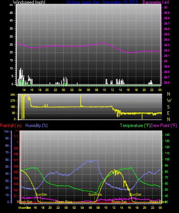The height and width of the screenshot is (213, 179).
Task: Click the 'Rainfall (.in)' legend label
Action: tap(11, 125)
